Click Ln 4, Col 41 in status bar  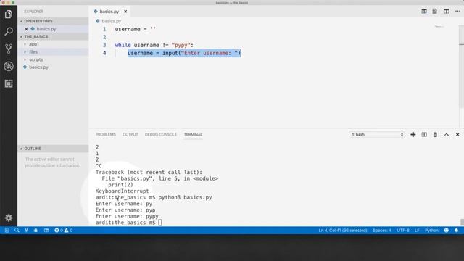(343, 231)
